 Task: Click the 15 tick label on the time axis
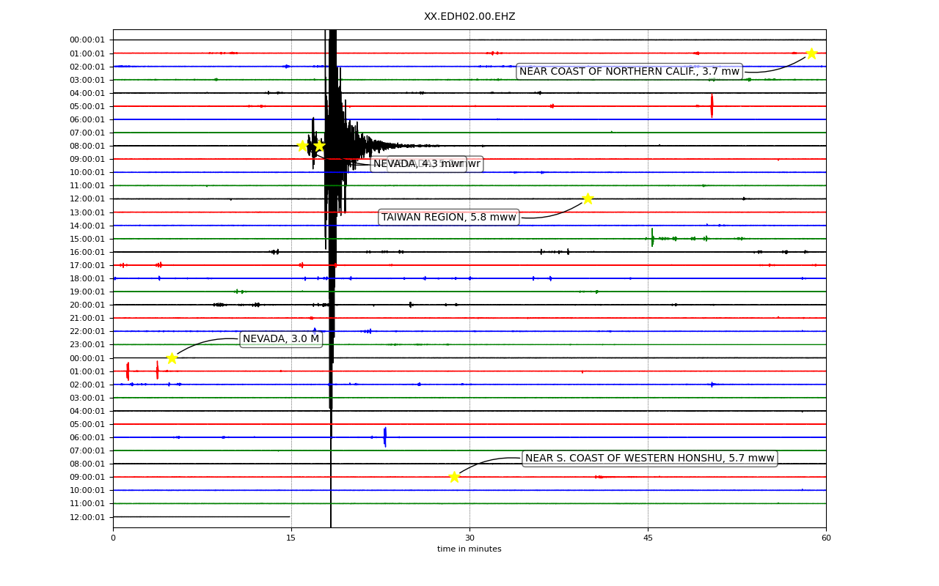(x=291, y=538)
